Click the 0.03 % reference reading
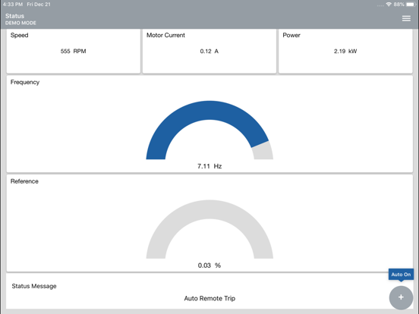 [209, 265]
